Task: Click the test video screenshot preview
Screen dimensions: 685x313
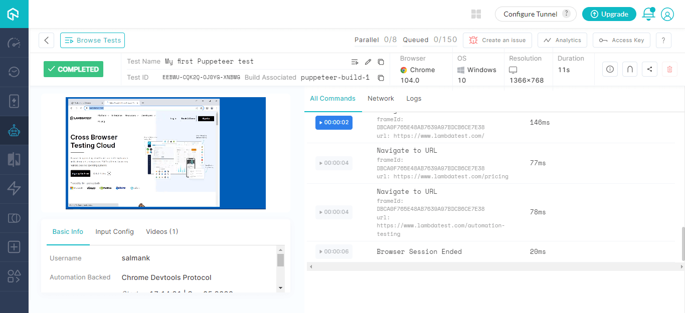Action: click(x=165, y=153)
